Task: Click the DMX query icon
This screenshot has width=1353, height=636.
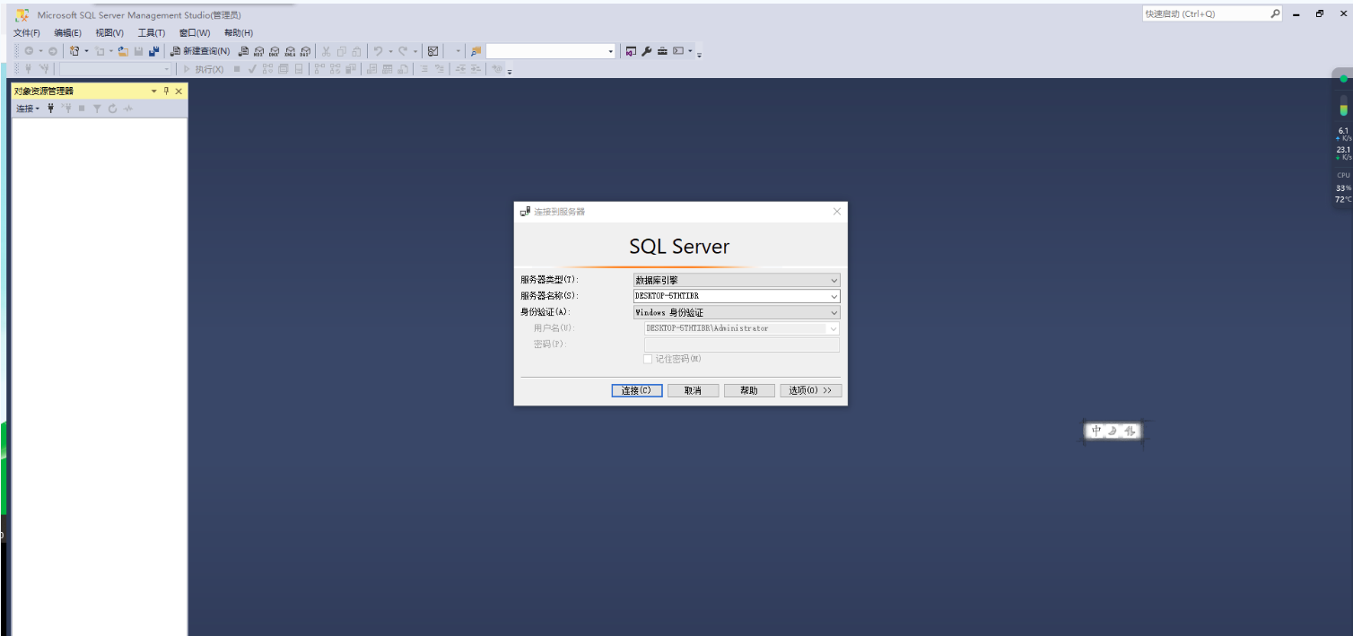Action: coord(275,51)
